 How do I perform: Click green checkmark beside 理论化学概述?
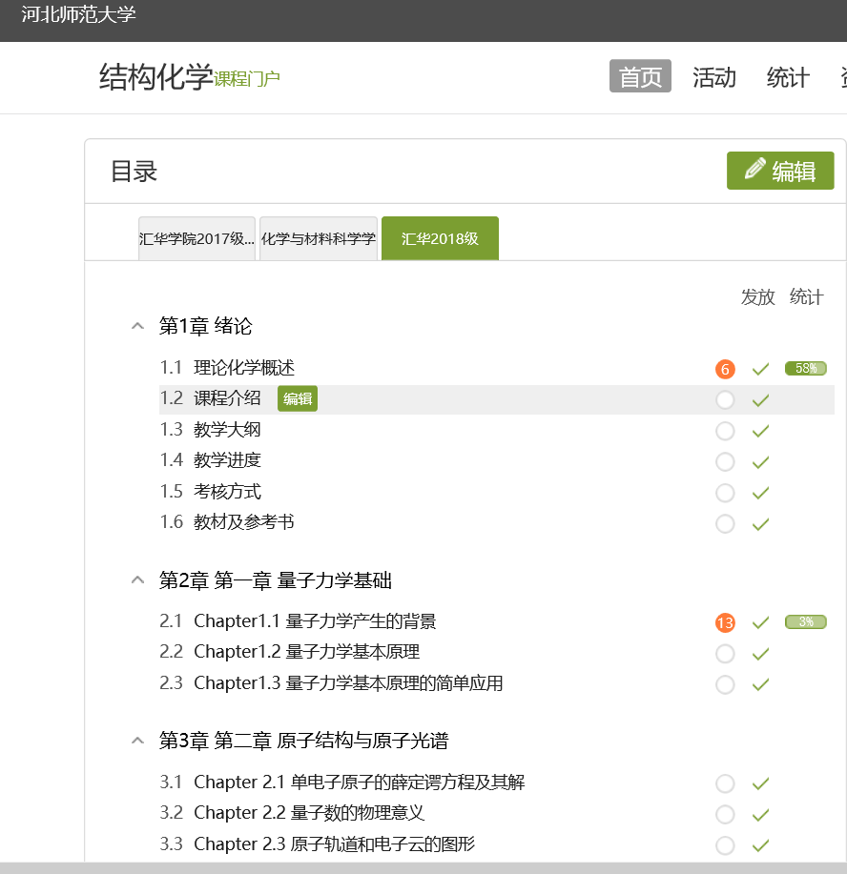760,369
